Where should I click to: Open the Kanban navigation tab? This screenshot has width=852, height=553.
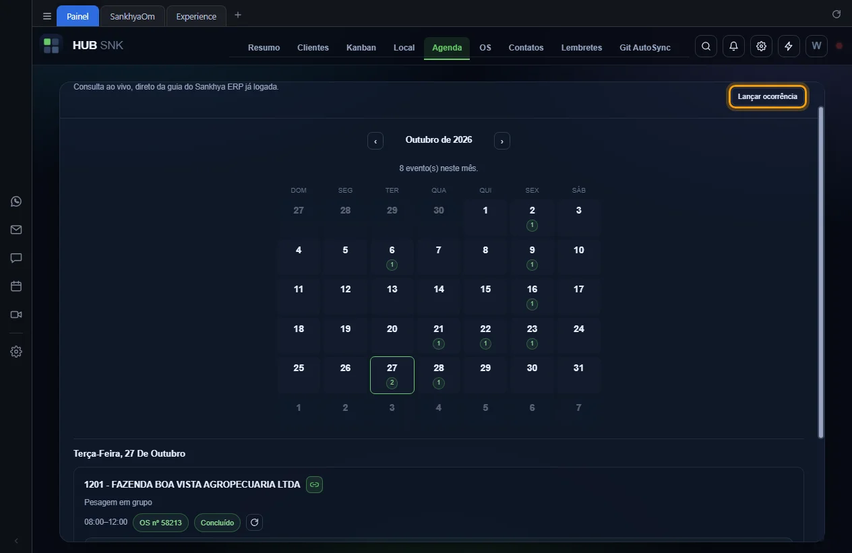[361, 48]
